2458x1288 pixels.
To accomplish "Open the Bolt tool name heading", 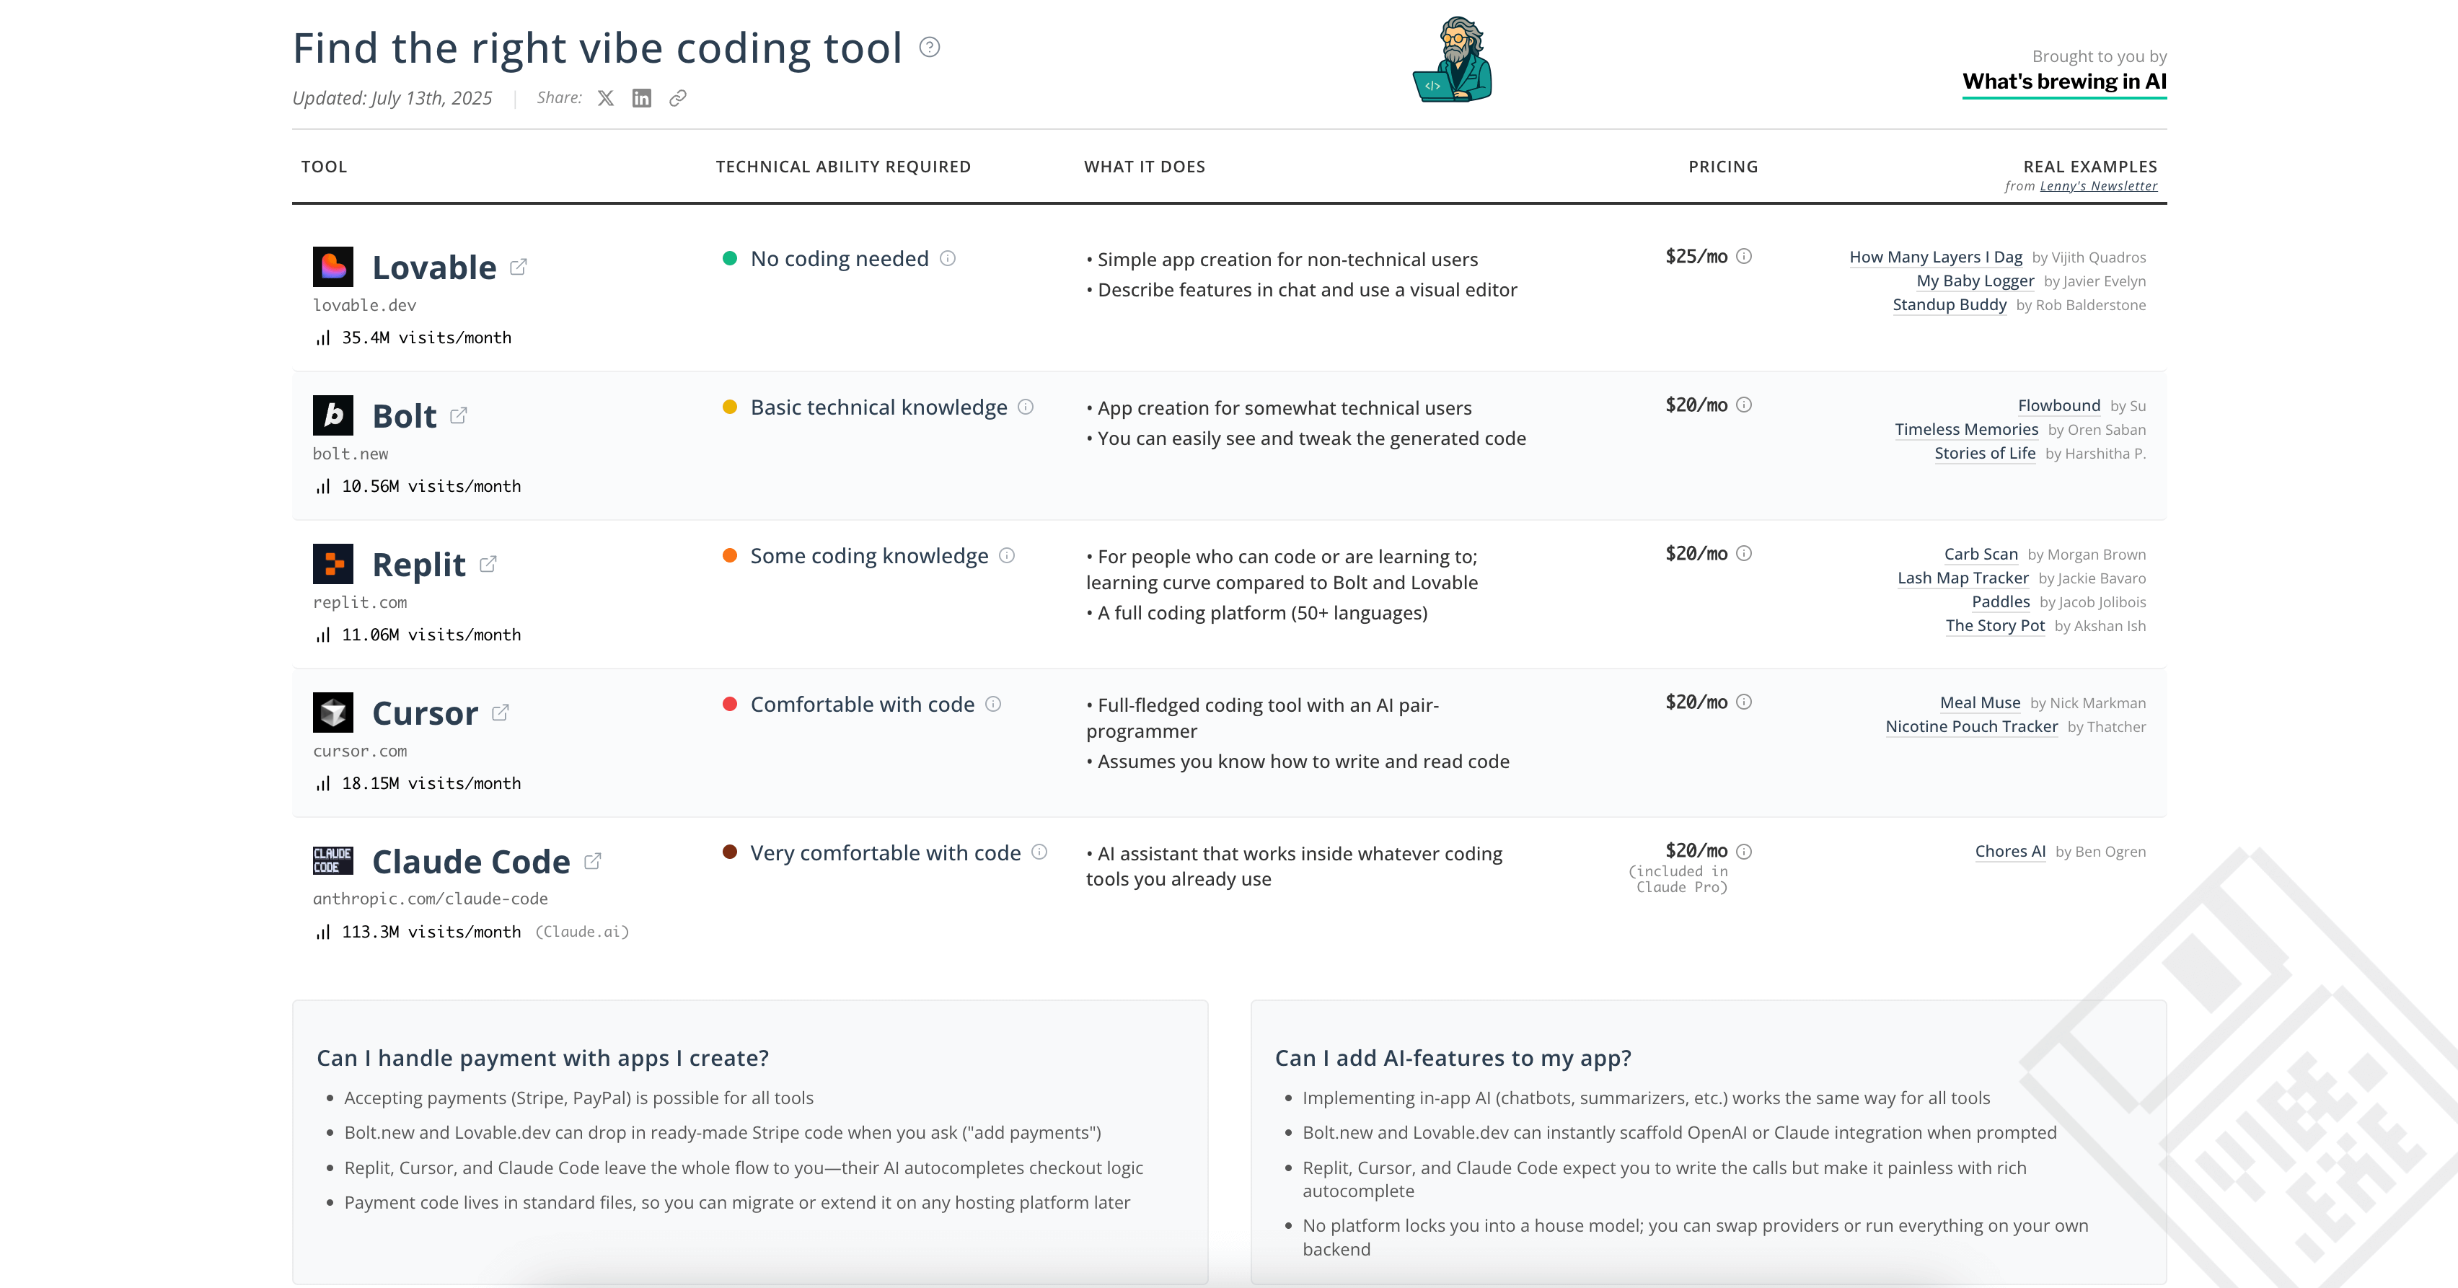I will point(405,416).
